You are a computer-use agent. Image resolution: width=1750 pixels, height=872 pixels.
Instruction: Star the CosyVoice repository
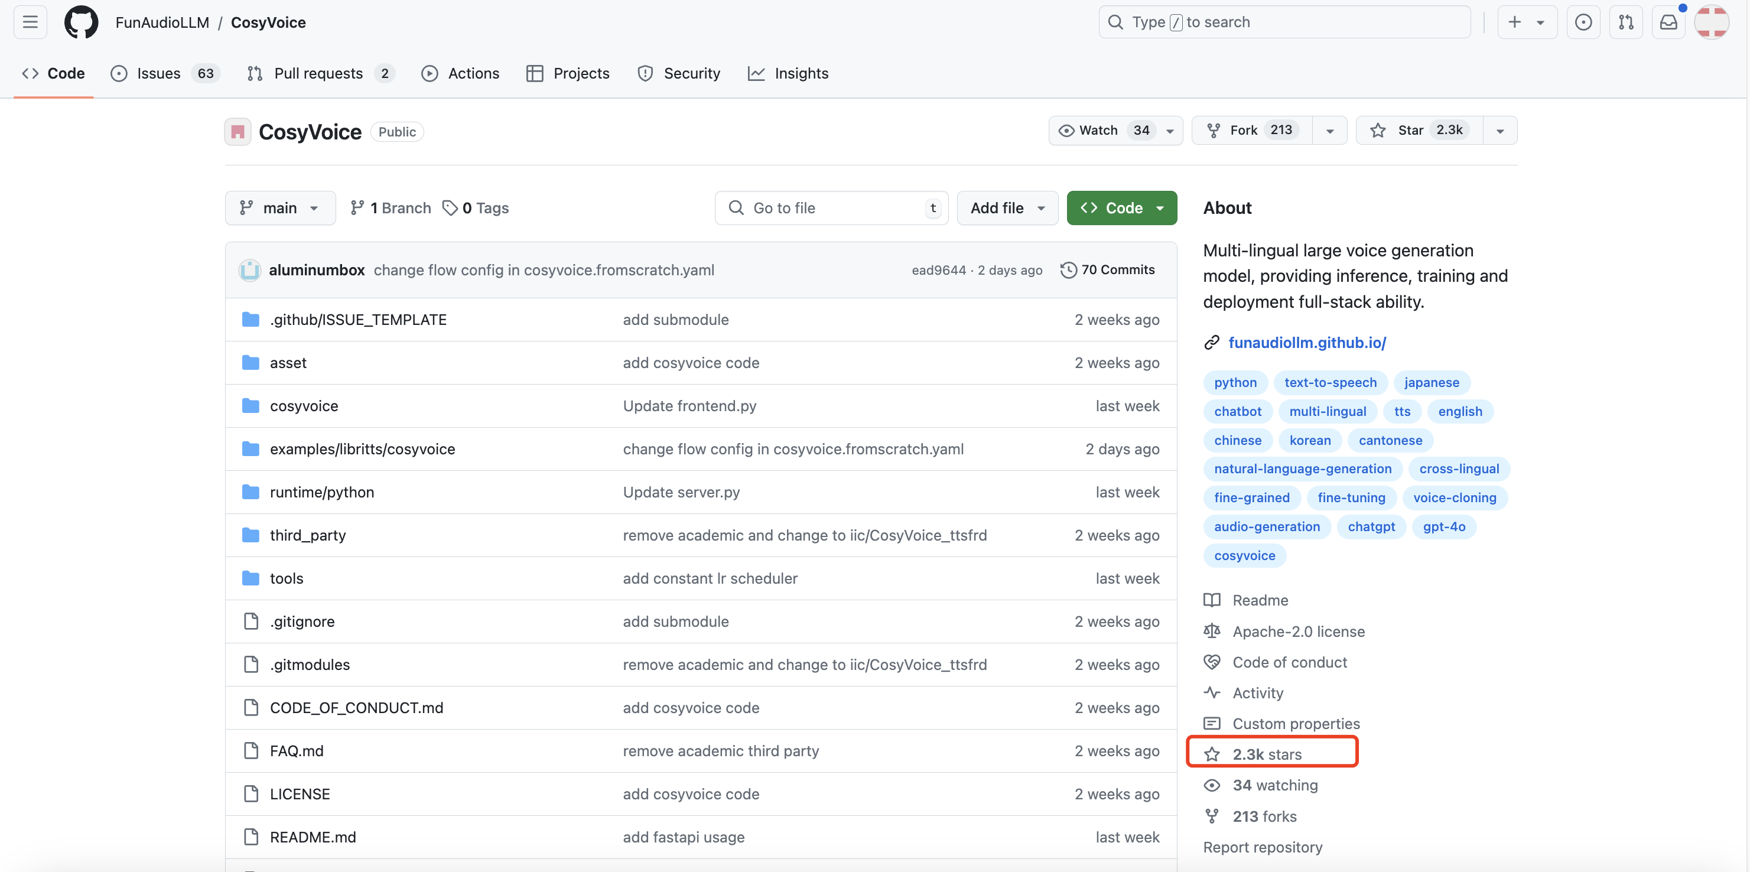point(1419,131)
